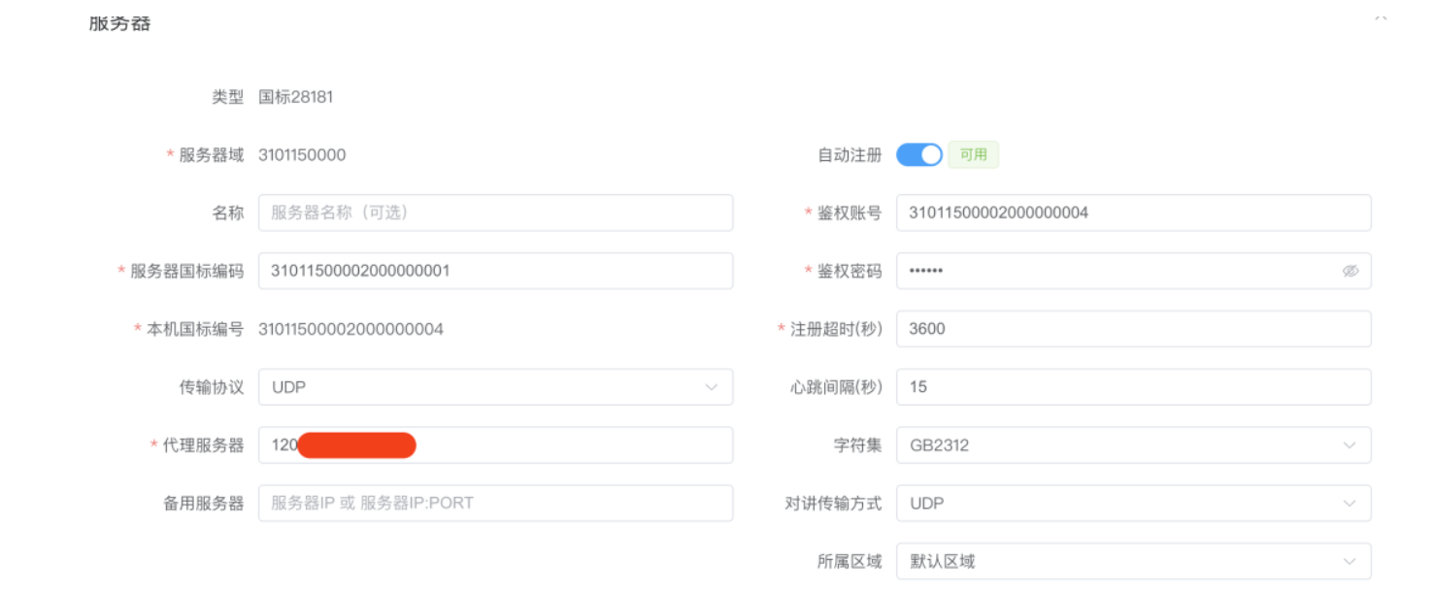This screenshot has width=1434, height=590.
Task: Select the 心跳间隔(秒) field showing 15
Action: [x=1132, y=387]
